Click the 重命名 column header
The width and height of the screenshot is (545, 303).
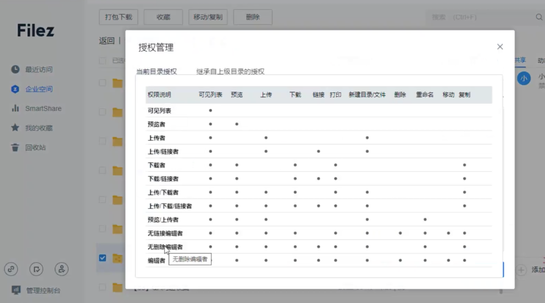click(425, 95)
